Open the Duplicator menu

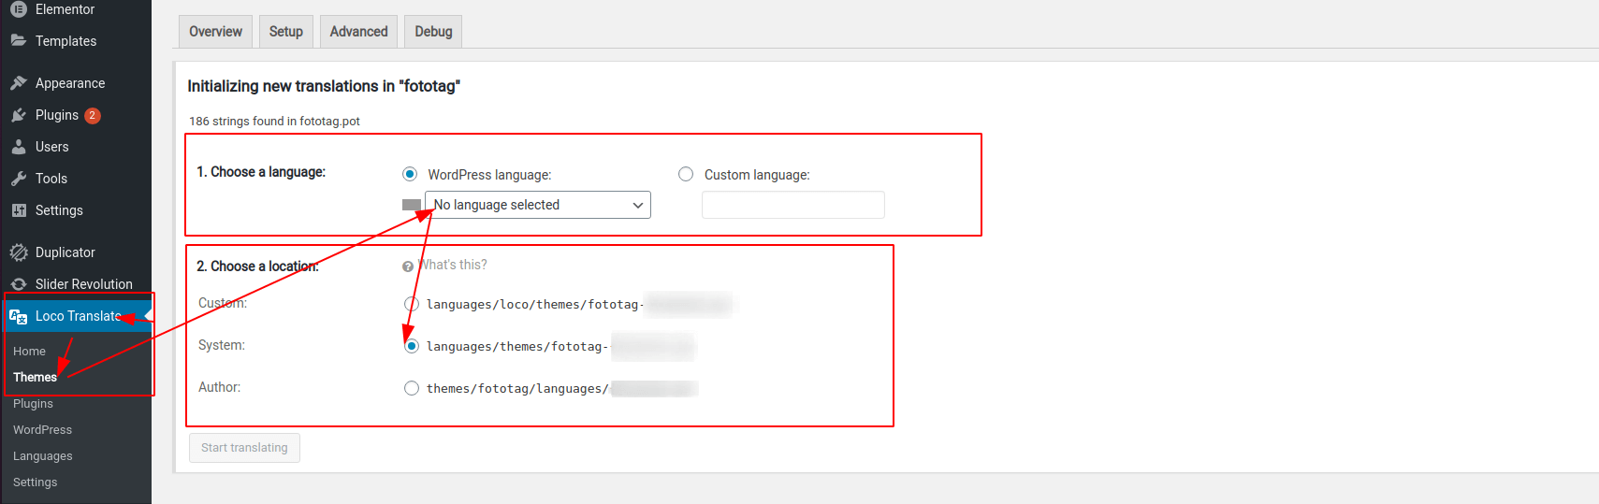(x=65, y=252)
